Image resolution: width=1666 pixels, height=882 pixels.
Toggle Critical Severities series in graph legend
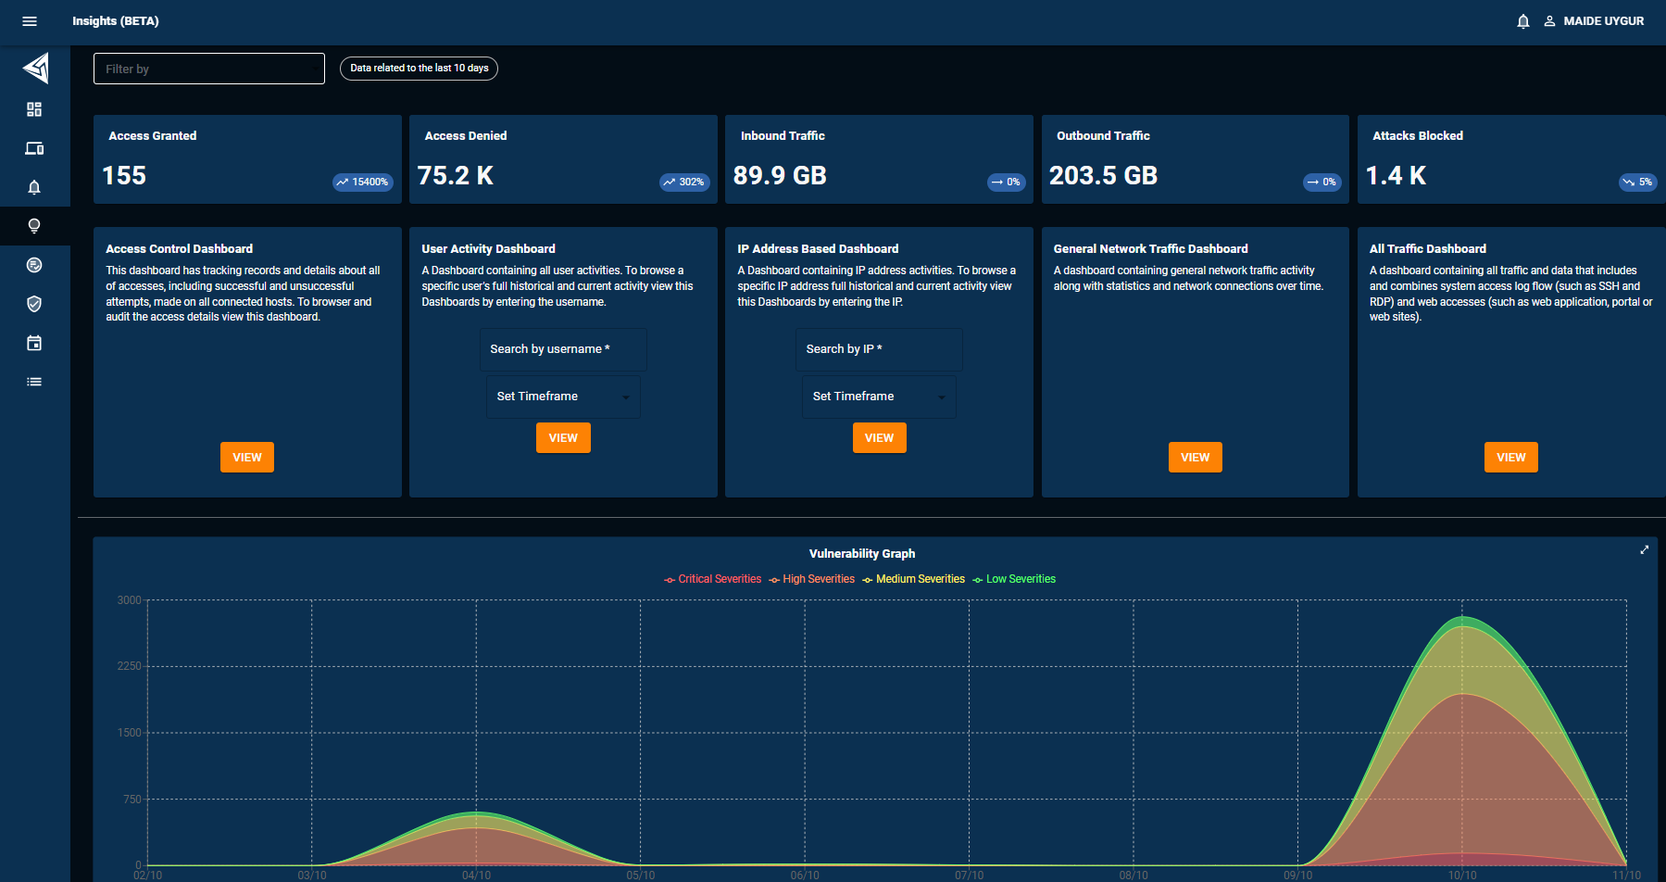tap(712, 579)
